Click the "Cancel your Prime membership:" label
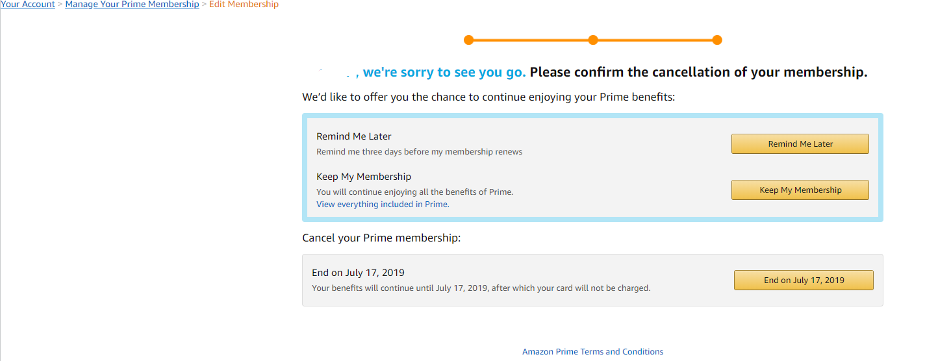The image size is (938, 361). [381, 238]
